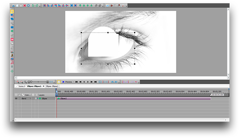
Task: Select the green Ellipse tool
Action: (12, 31)
